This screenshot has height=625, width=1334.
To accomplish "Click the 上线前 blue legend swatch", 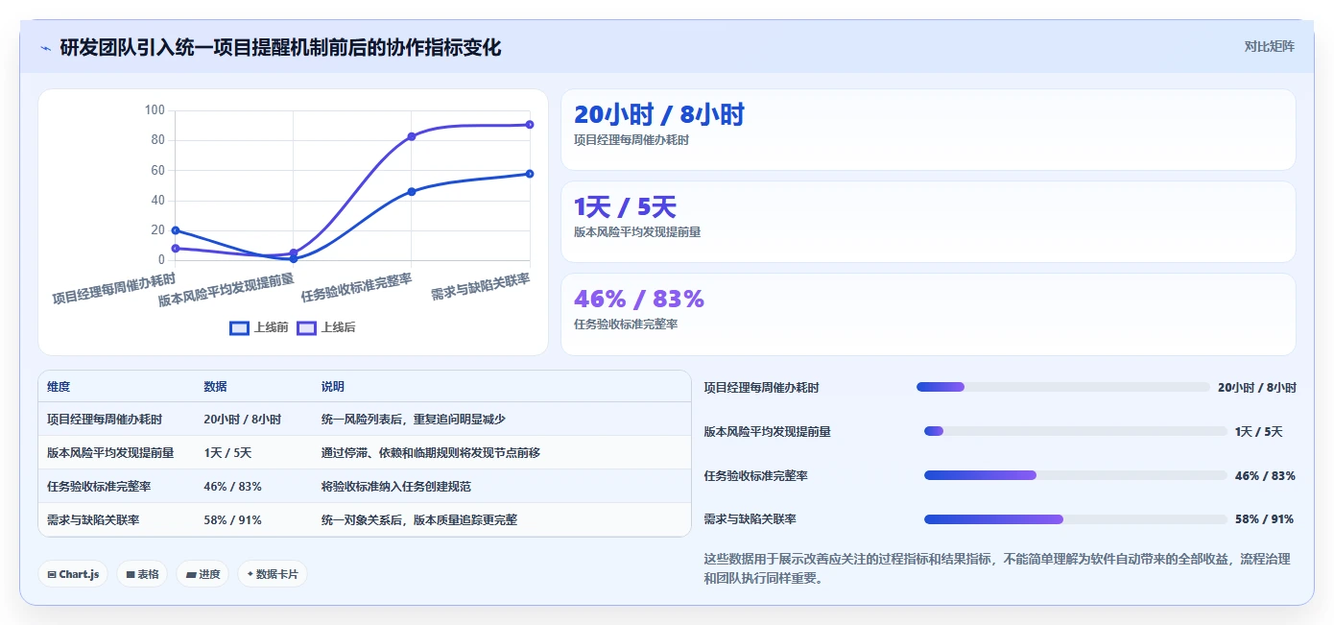I will coord(239,327).
